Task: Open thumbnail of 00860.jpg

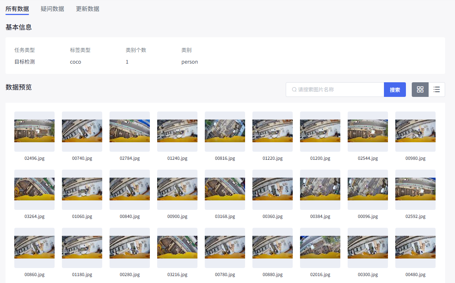Action: pyautogui.click(x=34, y=248)
